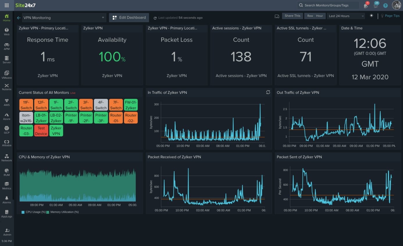Open the user profile avatar
This screenshot has width=403, height=246.
[396, 5]
